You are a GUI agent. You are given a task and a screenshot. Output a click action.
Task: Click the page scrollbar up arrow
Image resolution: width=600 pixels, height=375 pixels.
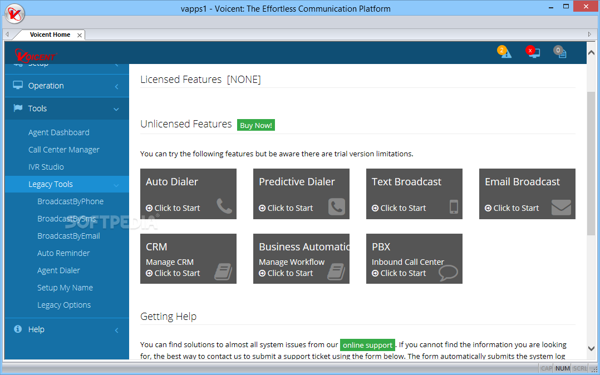click(x=591, y=53)
